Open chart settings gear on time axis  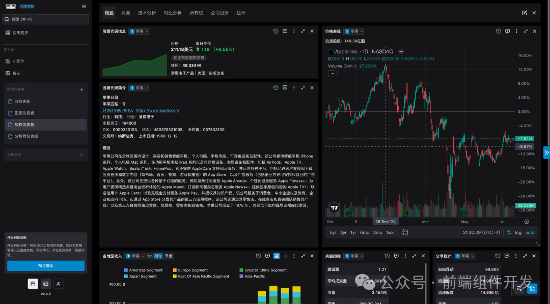tap(527, 222)
